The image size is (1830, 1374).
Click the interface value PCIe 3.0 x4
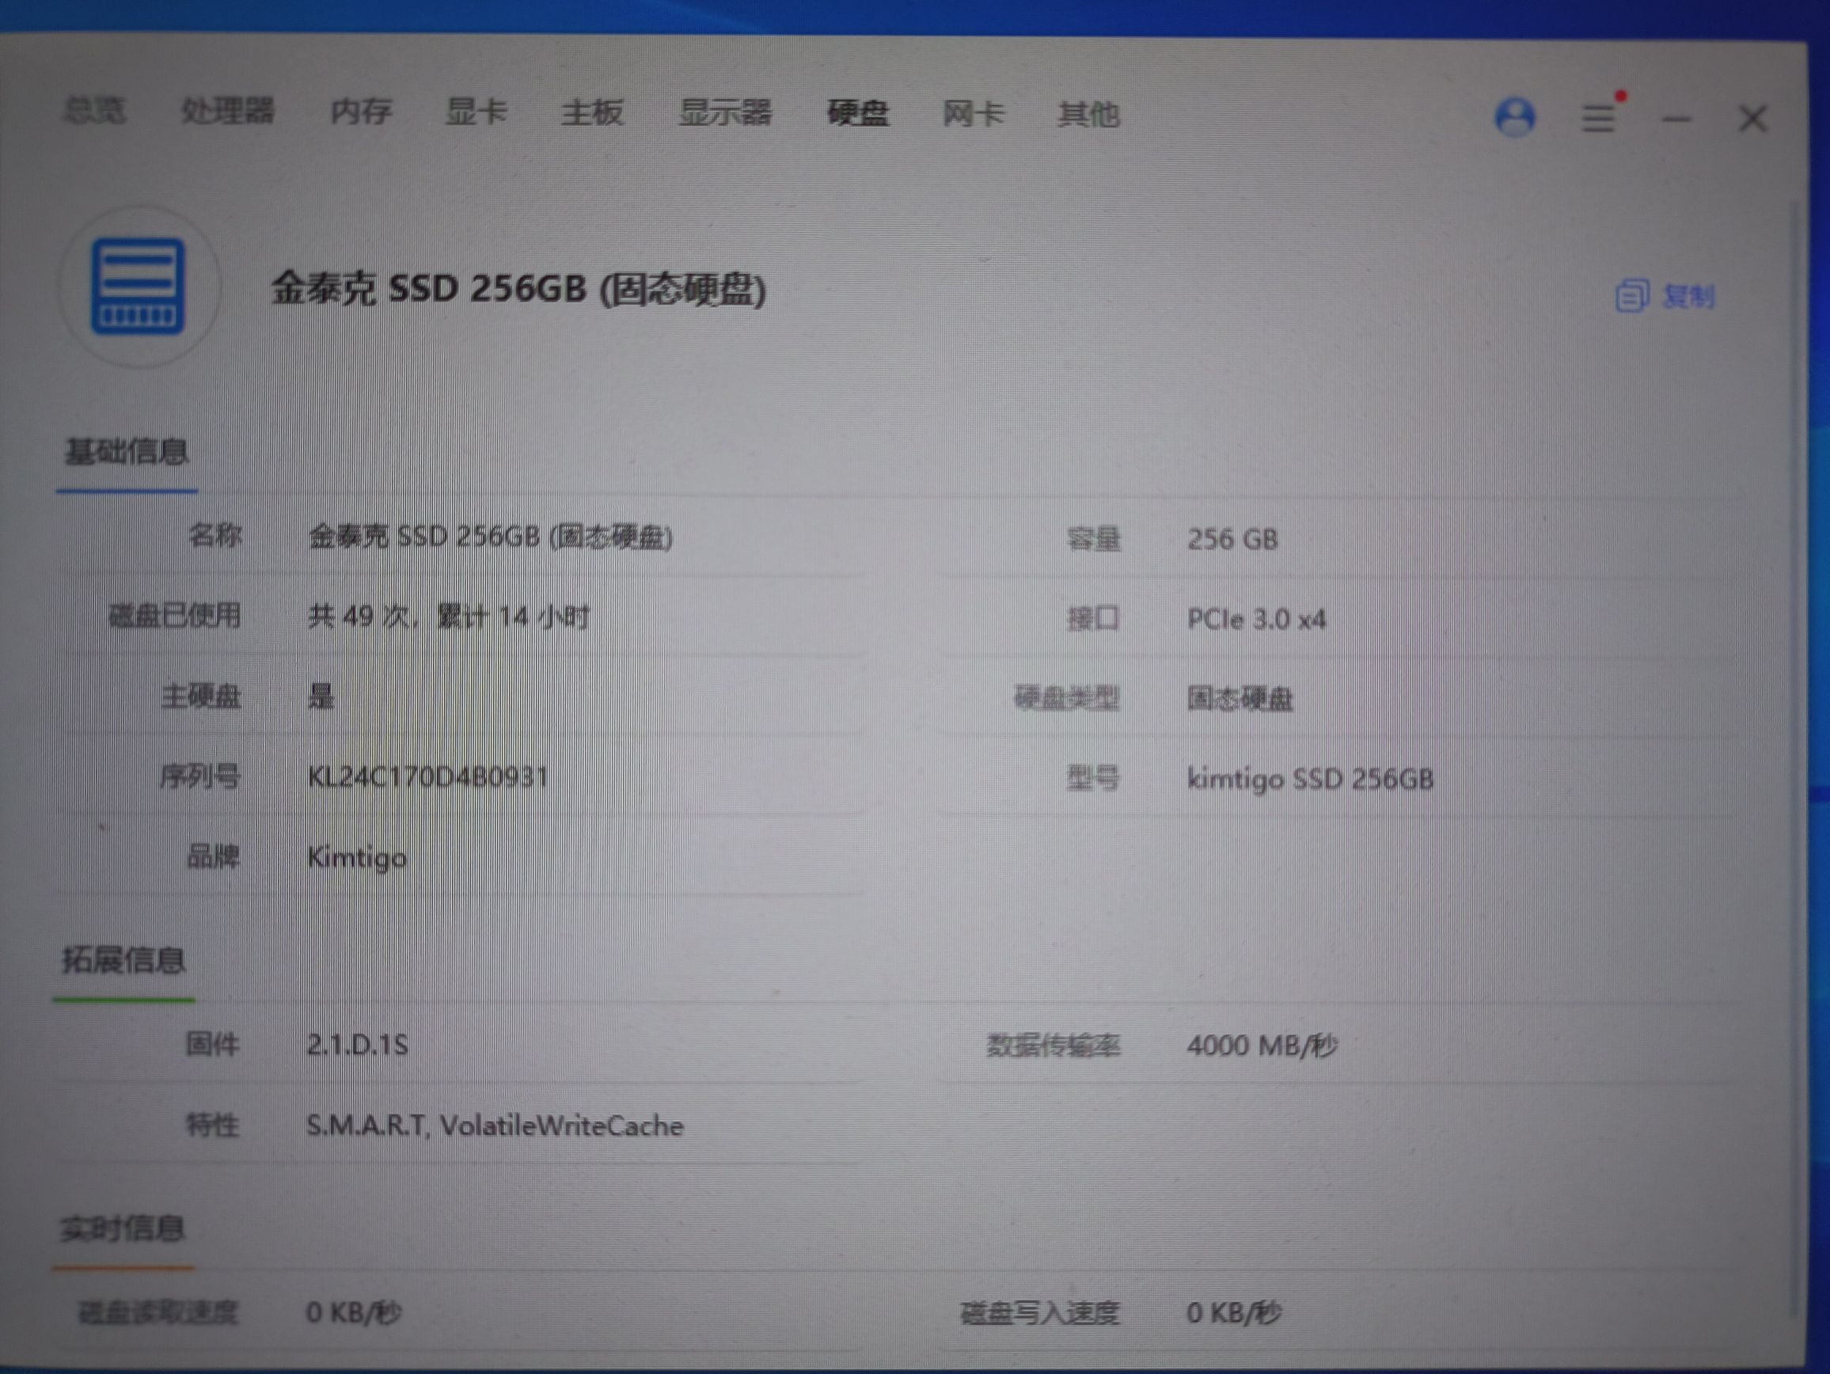click(x=1256, y=620)
